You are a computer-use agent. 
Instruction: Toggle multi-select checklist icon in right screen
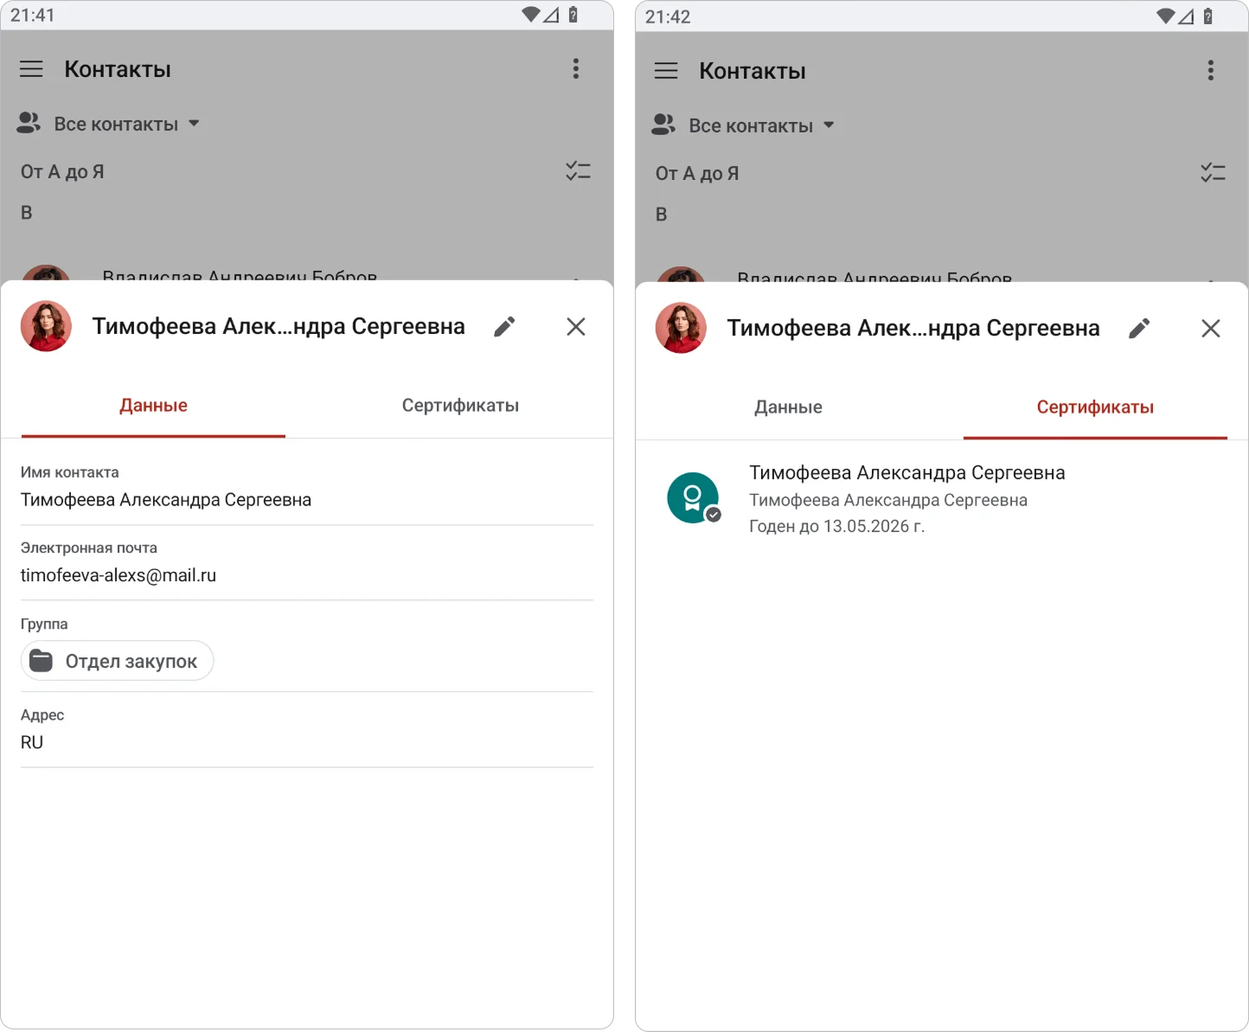click(1213, 173)
